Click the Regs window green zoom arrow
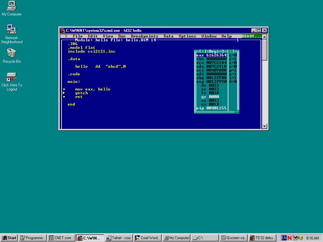The width and height of the screenshot is (323, 242). [x=231, y=51]
